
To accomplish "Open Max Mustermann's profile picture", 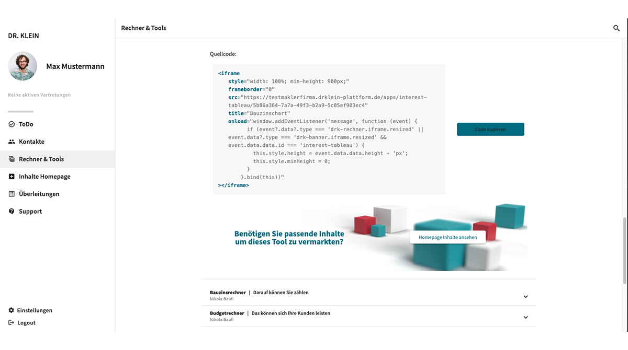I will click(22, 66).
